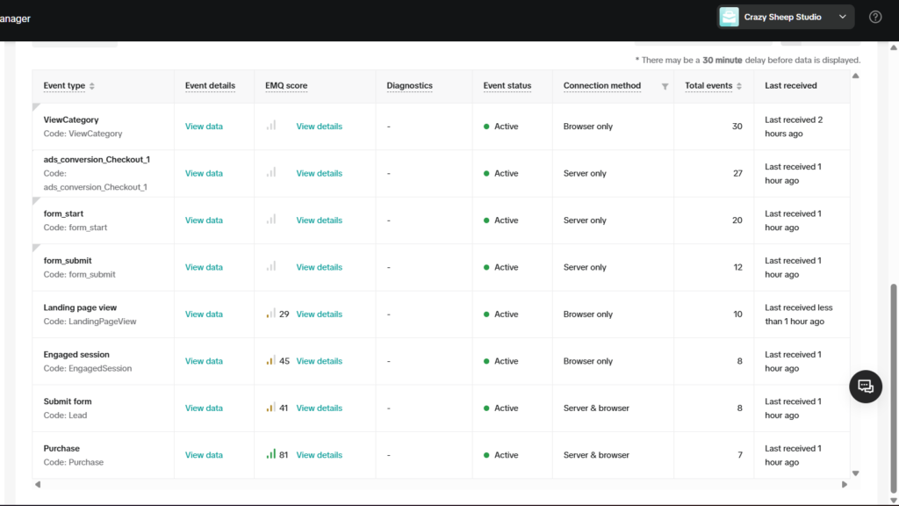899x506 pixels.
Task: Open View details for Landing page view
Action: pos(319,314)
